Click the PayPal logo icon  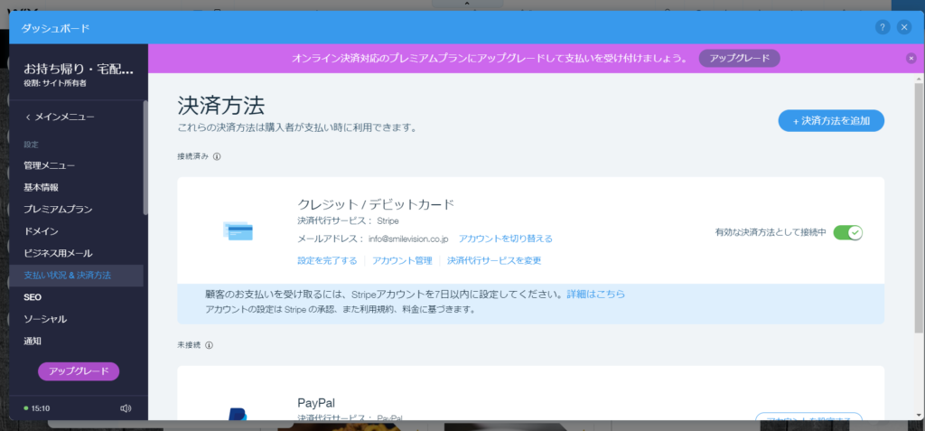tap(238, 413)
